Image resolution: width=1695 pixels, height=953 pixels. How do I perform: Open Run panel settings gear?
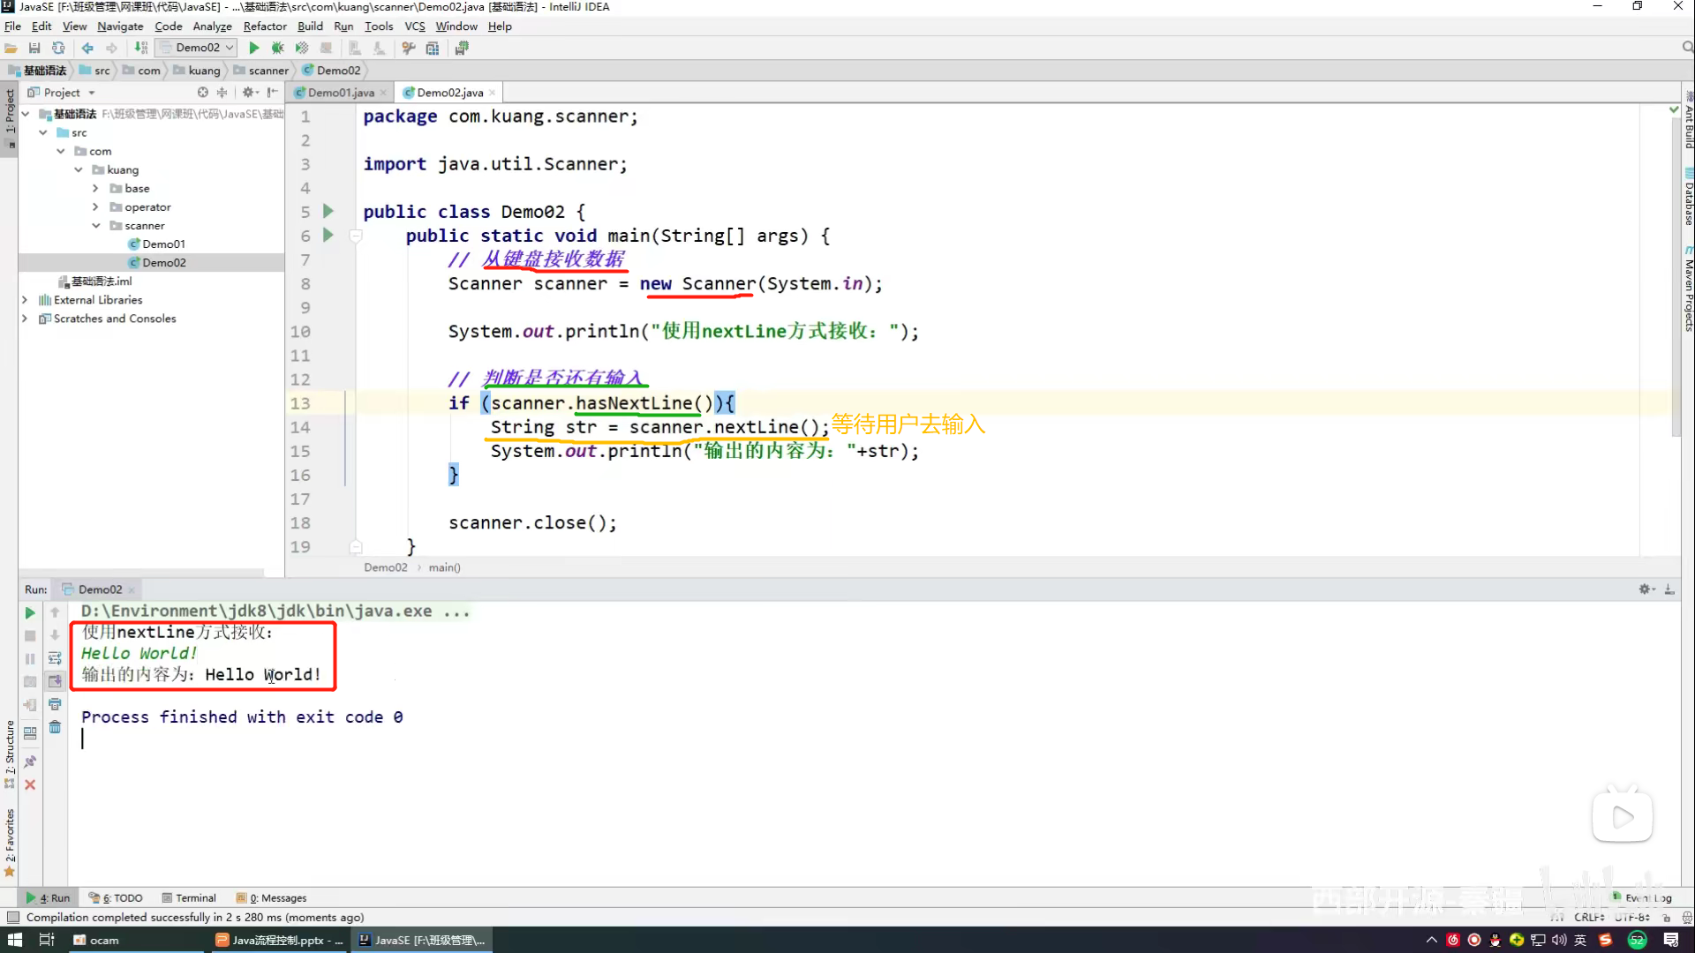[1646, 589]
